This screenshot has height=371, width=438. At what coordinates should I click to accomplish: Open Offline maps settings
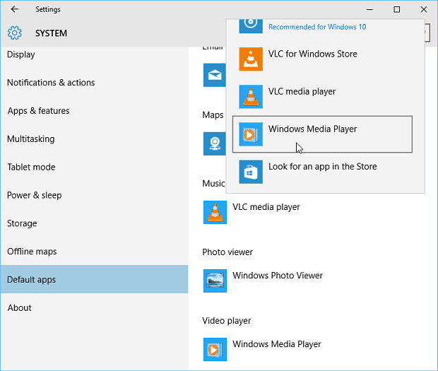click(x=94, y=252)
